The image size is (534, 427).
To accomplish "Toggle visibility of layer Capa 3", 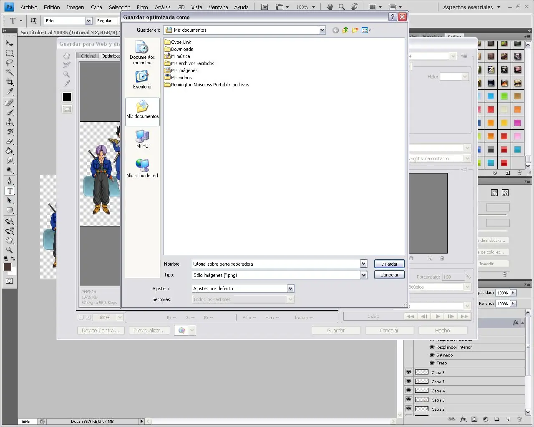I will [408, 399].
